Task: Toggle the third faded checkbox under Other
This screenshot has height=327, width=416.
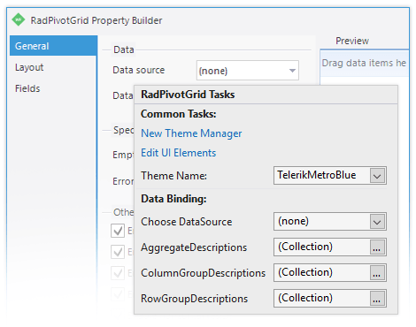Action: point(118,273)
